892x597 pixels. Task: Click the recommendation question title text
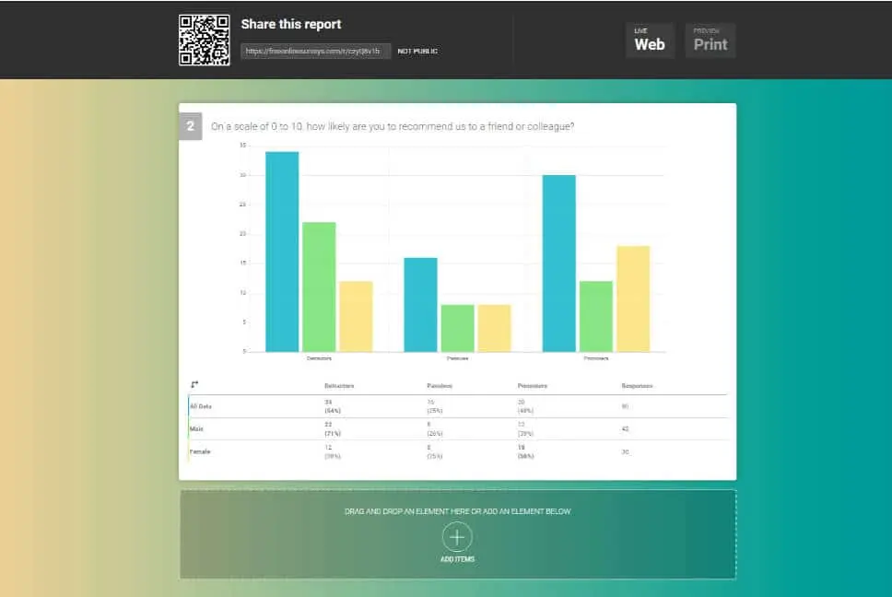click(x=393, y=126)
